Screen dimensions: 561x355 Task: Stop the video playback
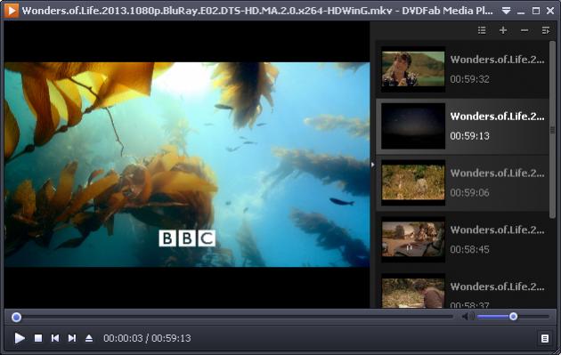point(38,338)
